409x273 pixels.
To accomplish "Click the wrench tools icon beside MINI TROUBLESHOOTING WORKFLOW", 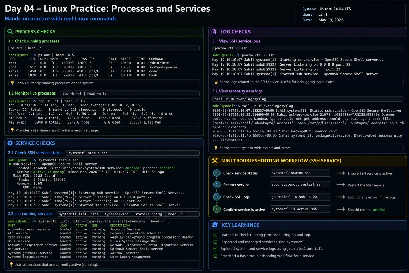I will (x=215, y=161).
